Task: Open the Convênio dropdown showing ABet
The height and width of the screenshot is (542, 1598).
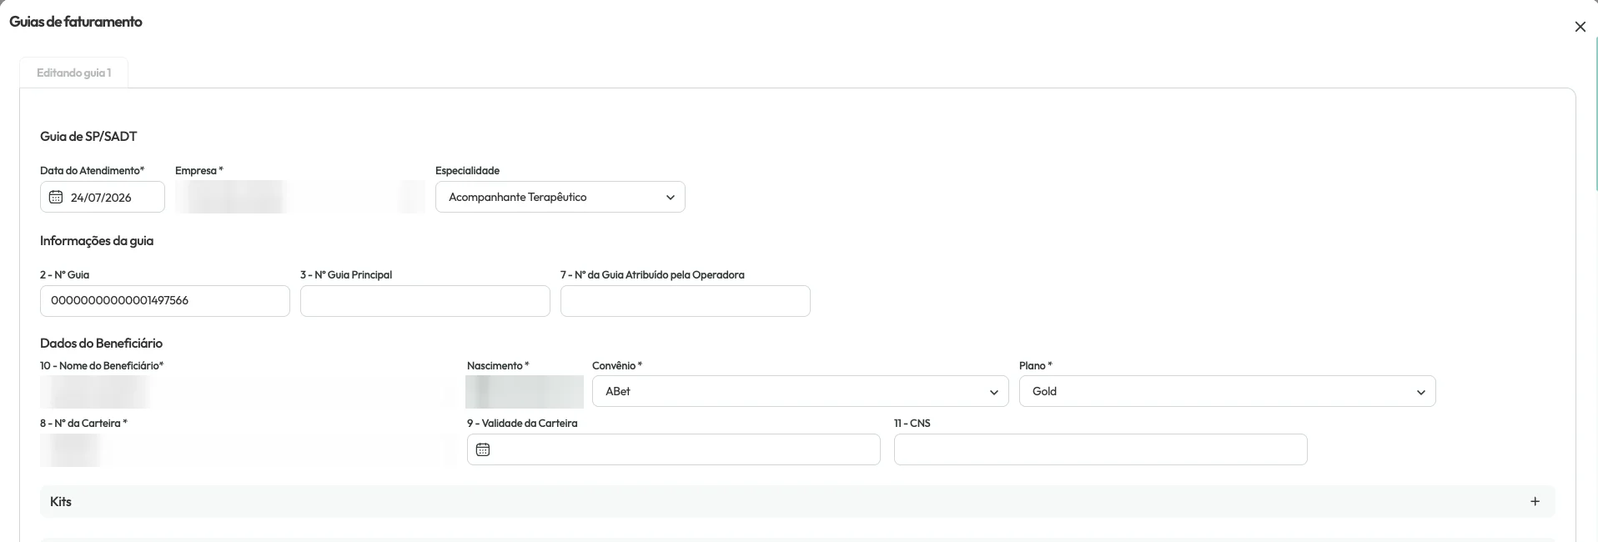Action: [801, 391]
